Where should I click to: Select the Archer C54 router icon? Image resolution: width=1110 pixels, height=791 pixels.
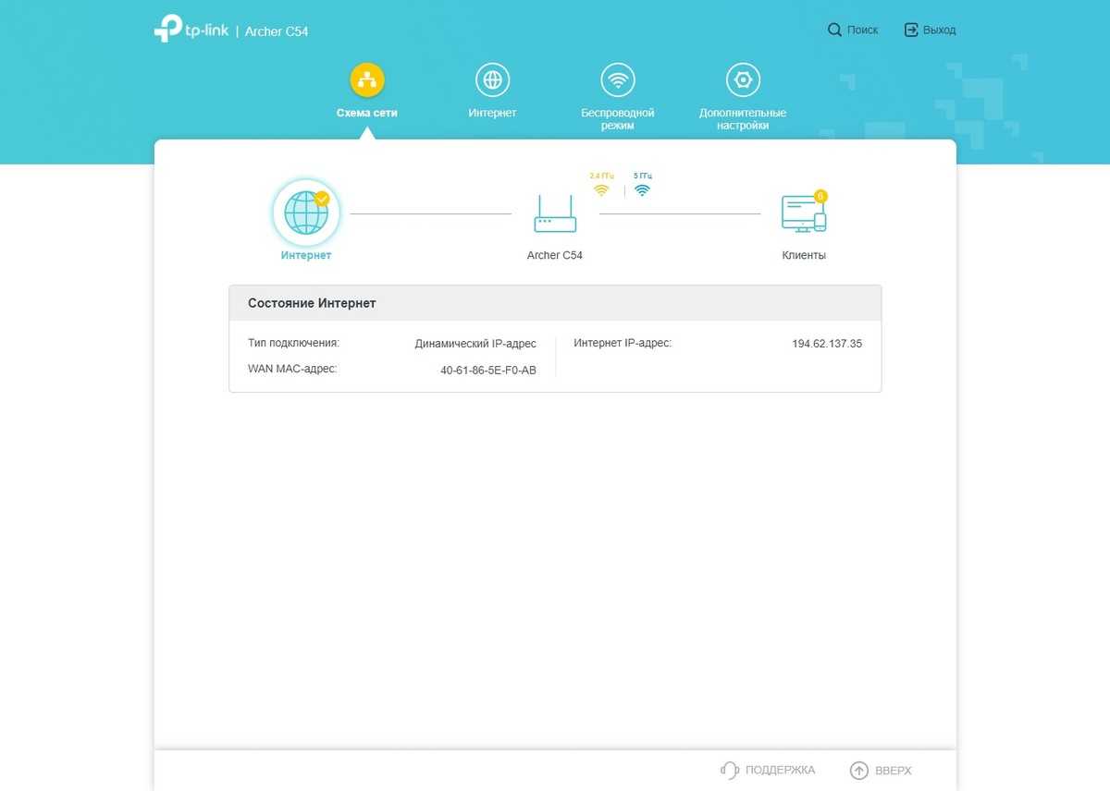click(555, 214)
